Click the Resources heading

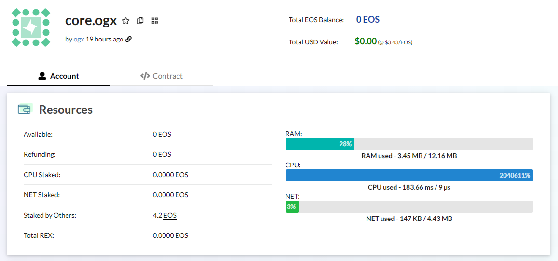(x=66, y=110)
